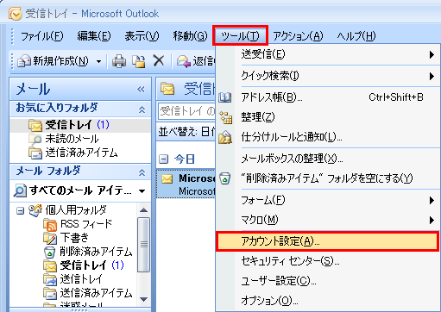
Task: Open the 移動(G) menu
Action: pos(190,36)
